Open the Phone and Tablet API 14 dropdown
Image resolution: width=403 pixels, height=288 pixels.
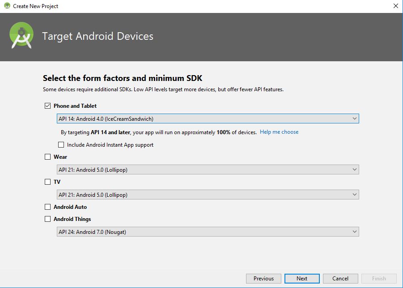pyautogui.click(x=208, y=119)
